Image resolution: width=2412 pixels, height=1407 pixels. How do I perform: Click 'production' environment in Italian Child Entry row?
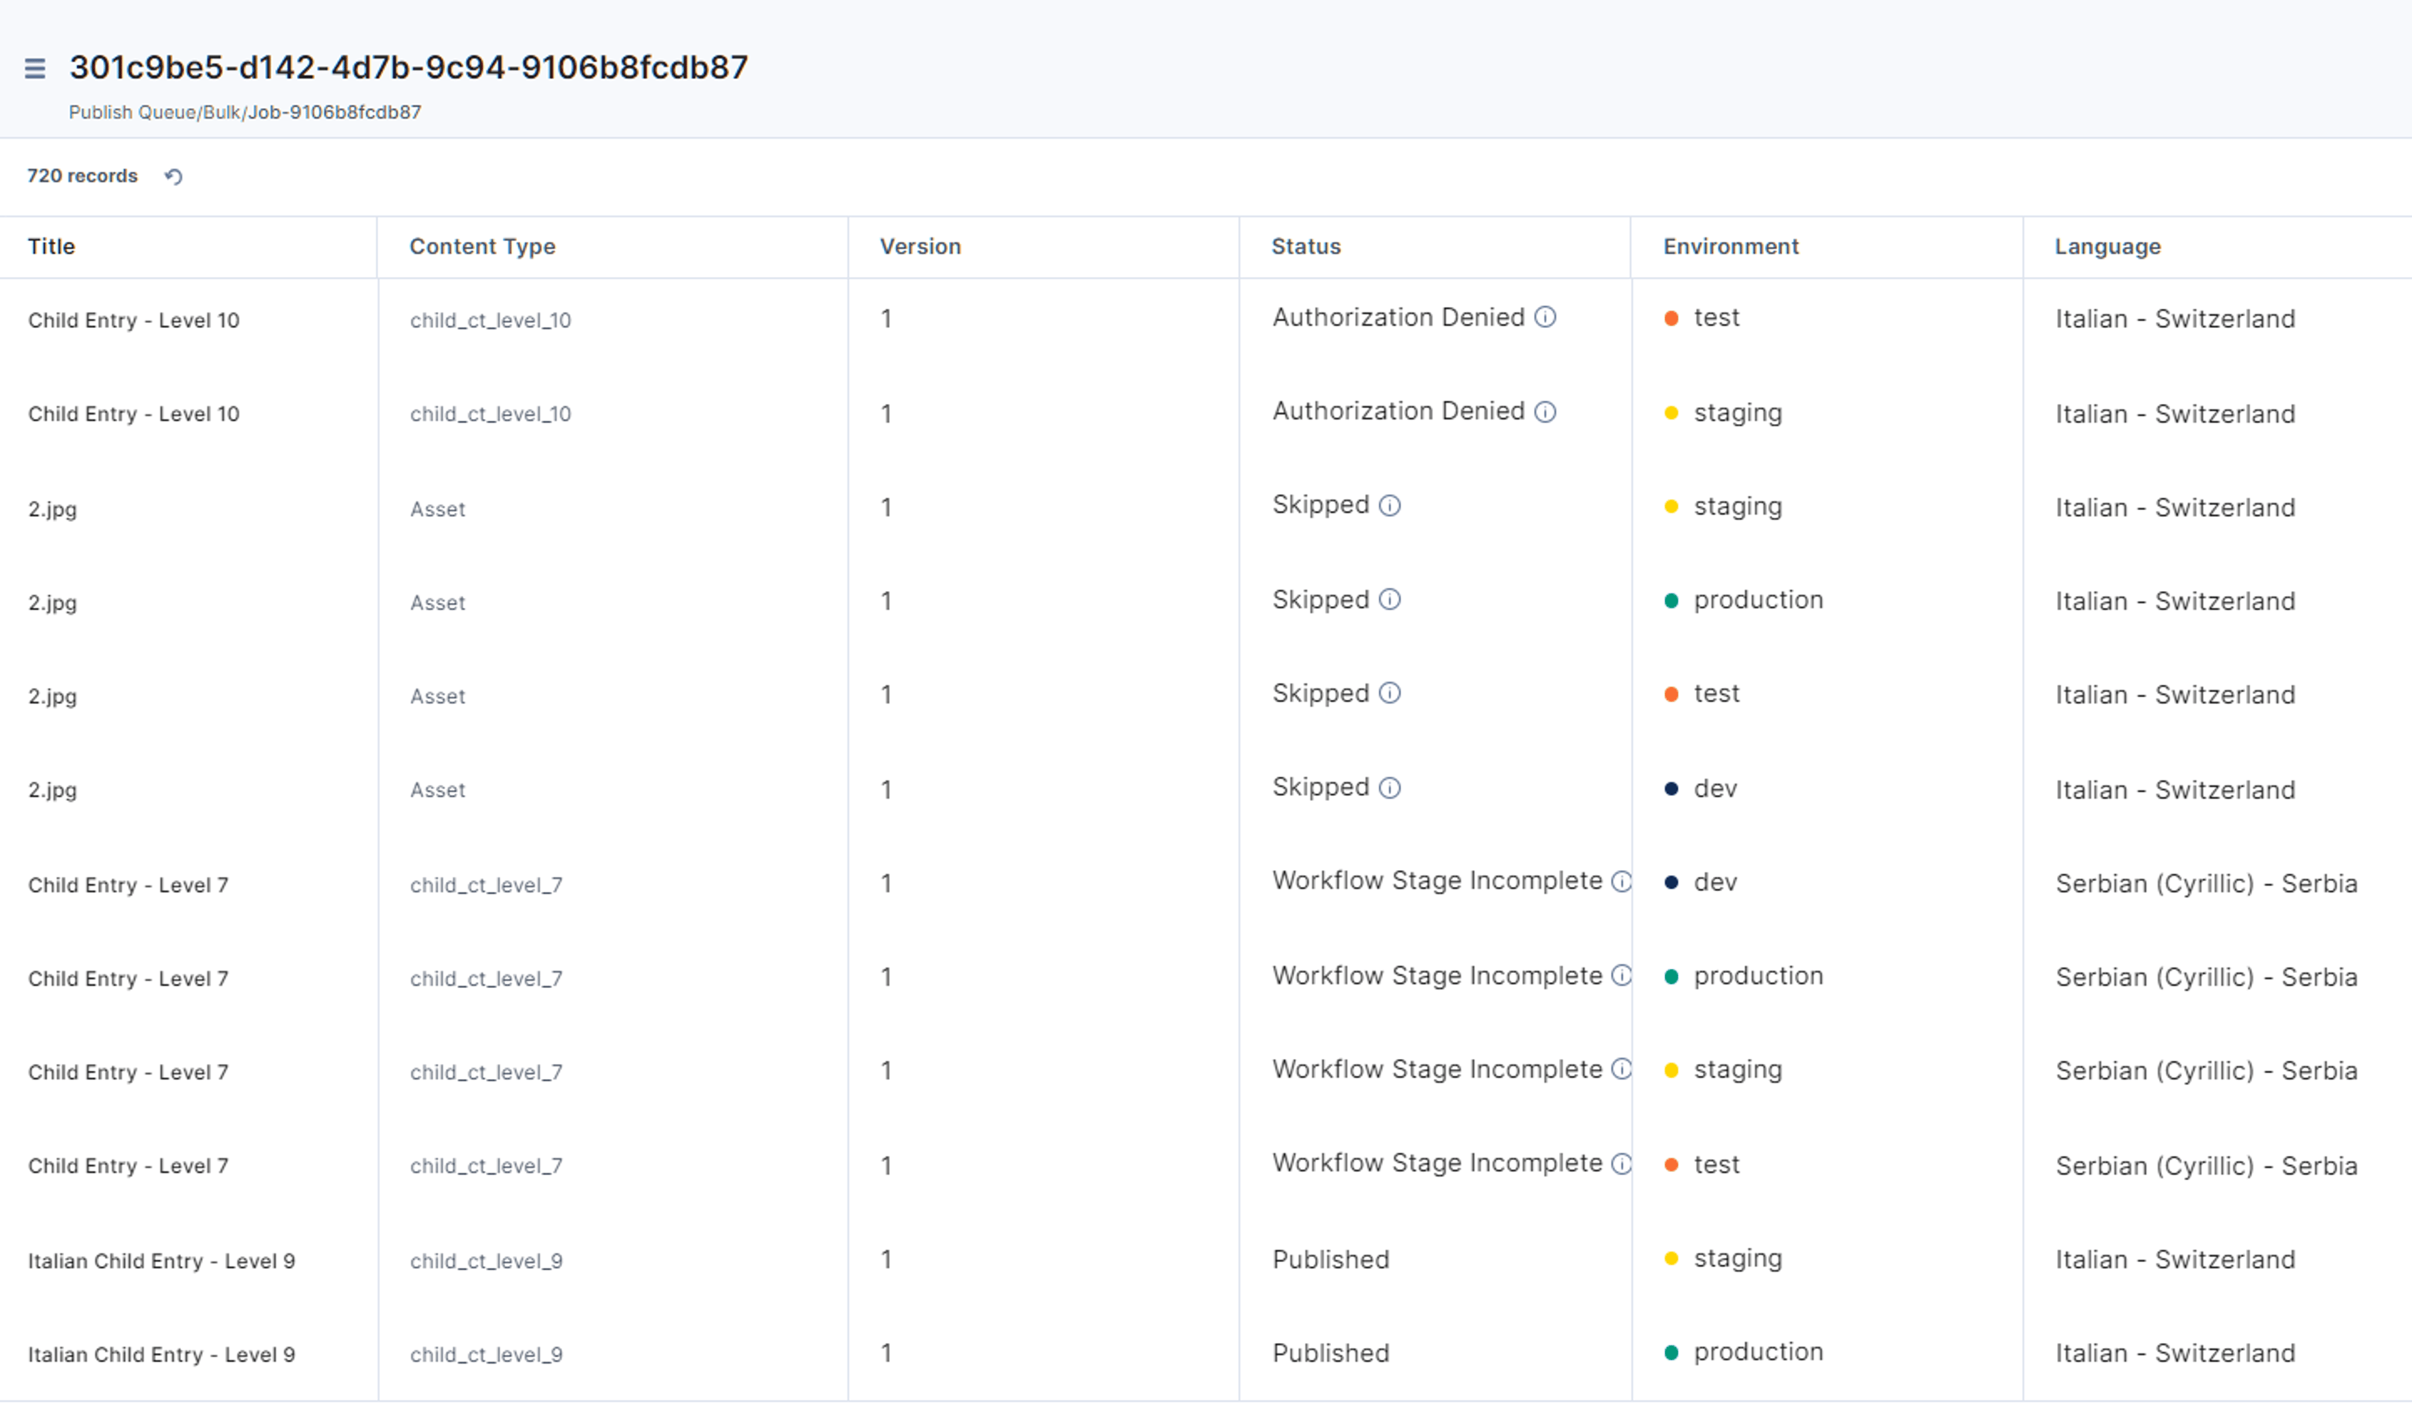[x=1758, y=1354]
